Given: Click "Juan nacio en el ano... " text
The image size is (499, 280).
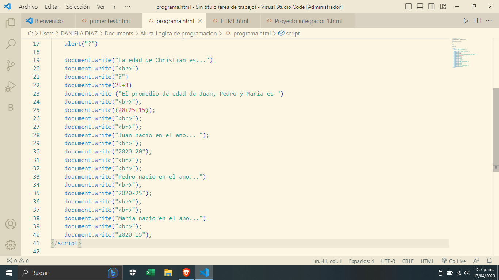Looking at the screenshot, I should [x=160, y=135].
